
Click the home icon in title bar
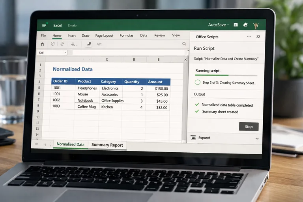click(x=245, y=24)
